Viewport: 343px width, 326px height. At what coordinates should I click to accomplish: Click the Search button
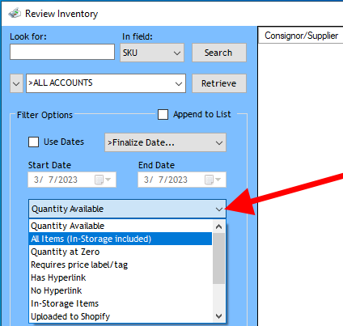(219, 53)
